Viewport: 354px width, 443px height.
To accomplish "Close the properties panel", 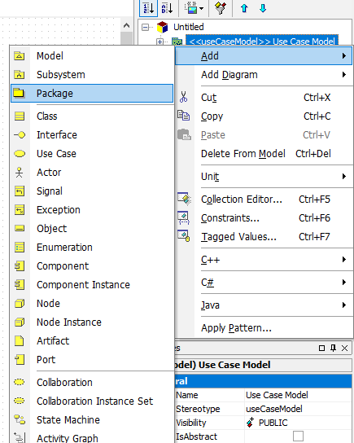I will (x=345, y=348).
